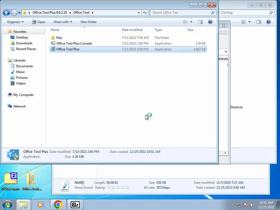Click Help icon in background Desktop window
The image size is (280, 210).
[x=269, y=22]
